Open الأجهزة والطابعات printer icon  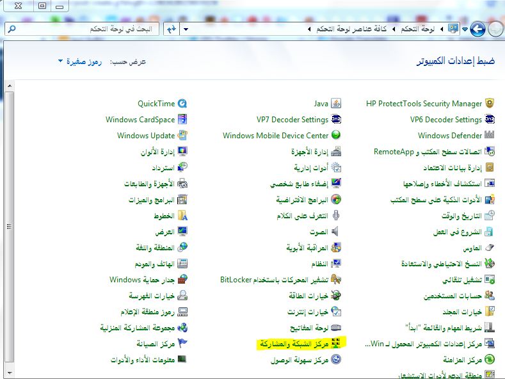pyautogui.click(x=182, y=183)
